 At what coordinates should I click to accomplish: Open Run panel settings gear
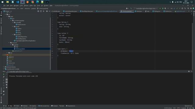point(189,71)
